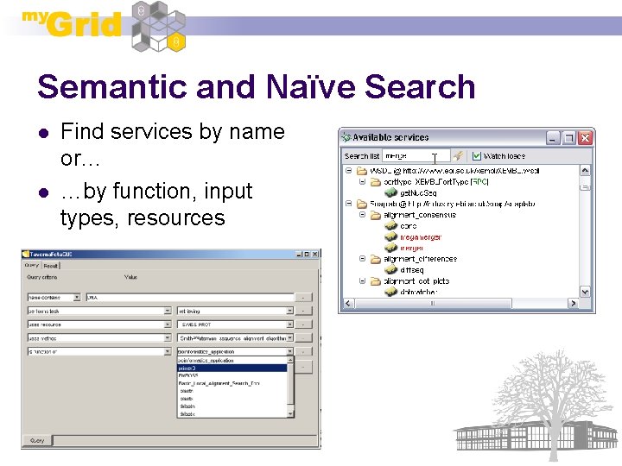Click the diffseq service icon
This screenshot has height=466, width=622.
point(390,270)
